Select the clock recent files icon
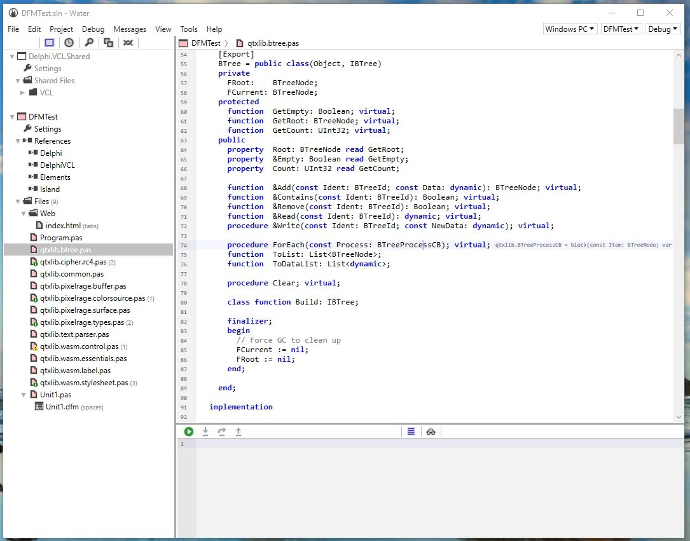This screenshot has width=690, height=541. tap(69, 43)
